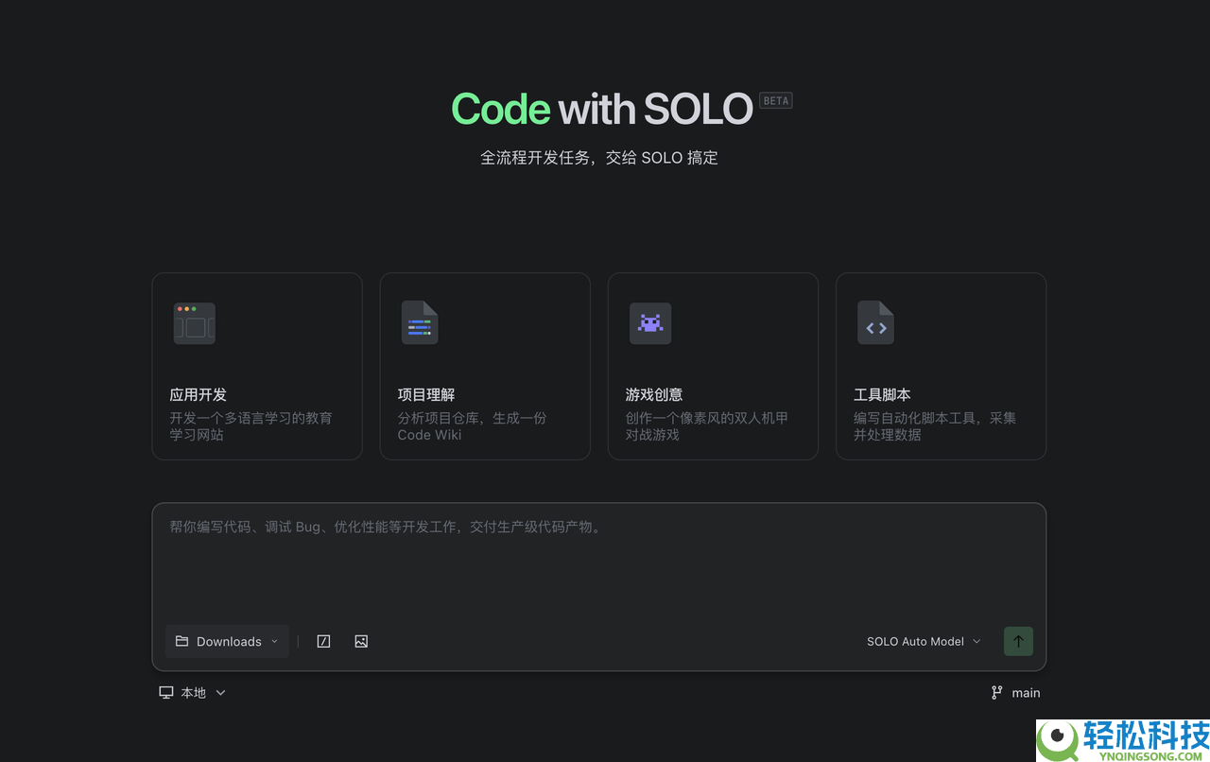This screenshot has width=1210, height=762.
Task: Open the code snippet insert icon
Action: [323, 641]
